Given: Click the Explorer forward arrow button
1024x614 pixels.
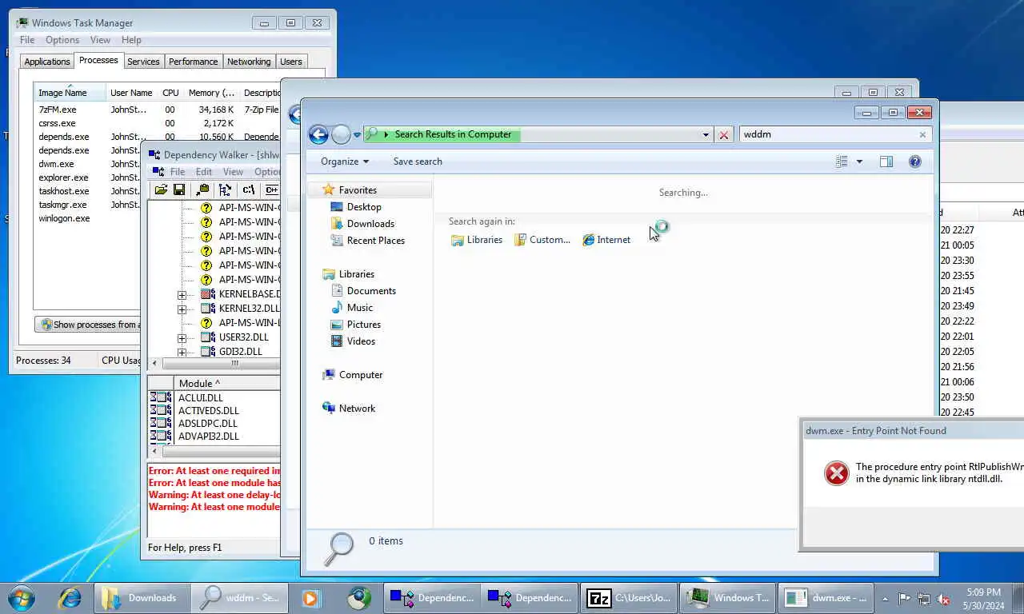Looking at the screenshot, I should 341,134.
